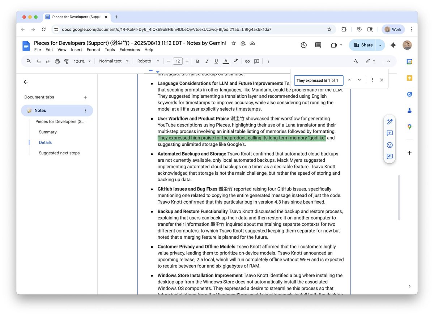The image size is (434, 316).
Task: Open find more options
Action: [x=372, y=80]
